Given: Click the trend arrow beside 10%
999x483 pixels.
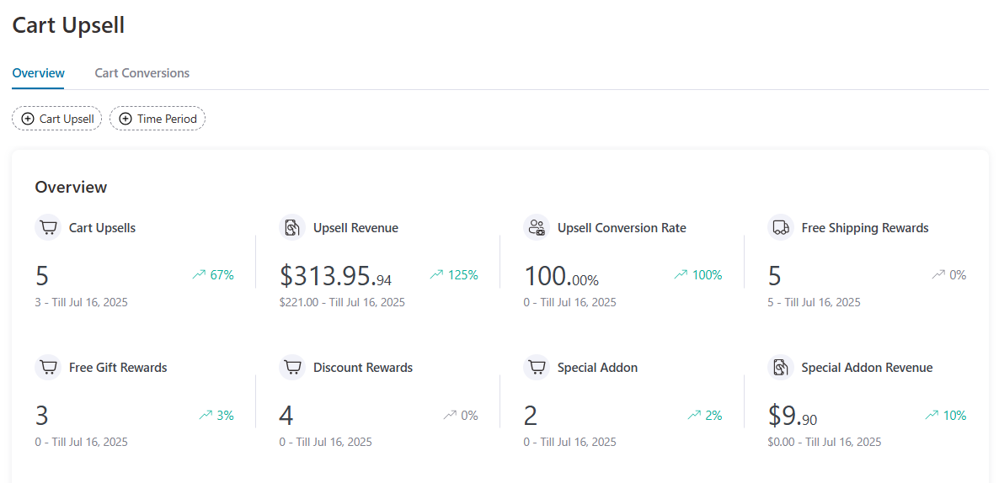Looking at the screenshot, I should [932, 415].
